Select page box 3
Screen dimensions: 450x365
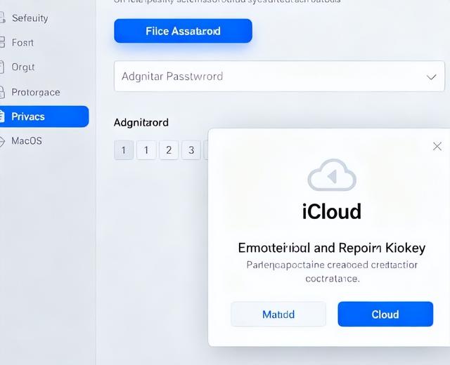tap(191, 150)
